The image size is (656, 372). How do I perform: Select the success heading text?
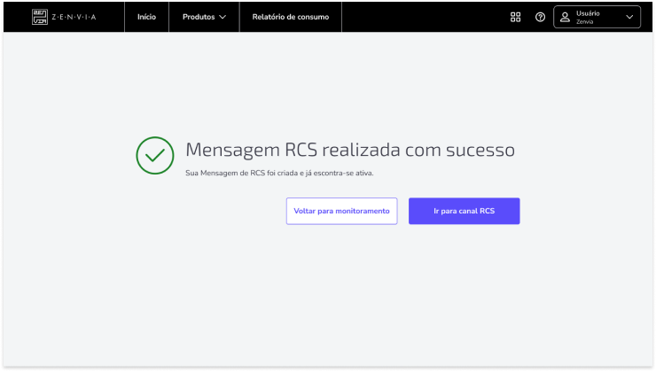pyautogui.click(x=350, y=150)
